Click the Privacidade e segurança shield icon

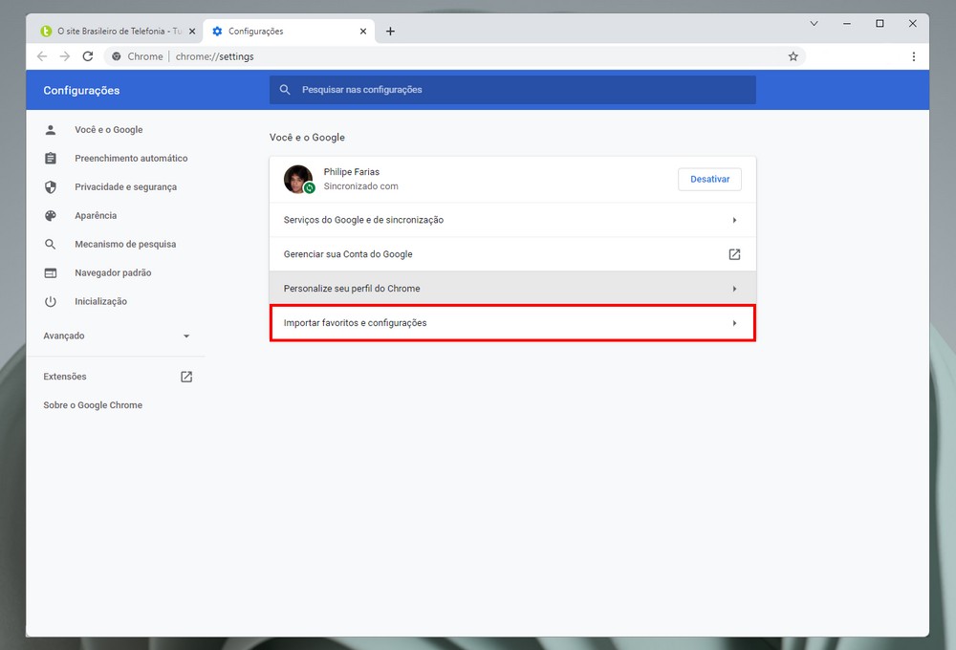[x=51, y=187]
